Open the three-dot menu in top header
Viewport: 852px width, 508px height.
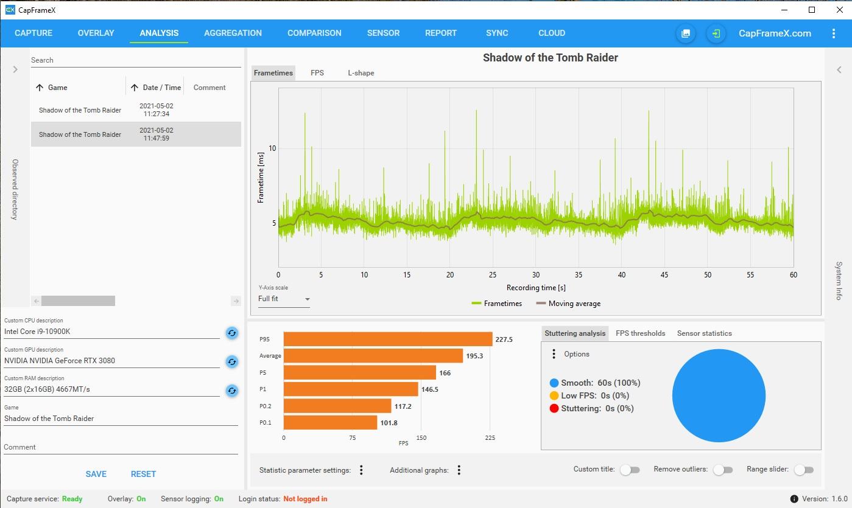(834, 33)
